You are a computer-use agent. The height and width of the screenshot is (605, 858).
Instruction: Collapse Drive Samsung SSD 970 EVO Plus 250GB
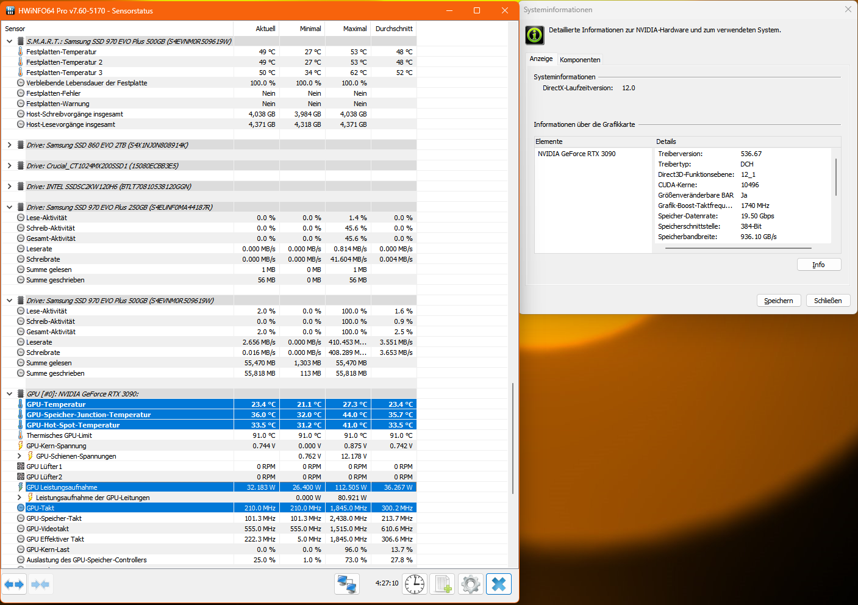(9, 207)
